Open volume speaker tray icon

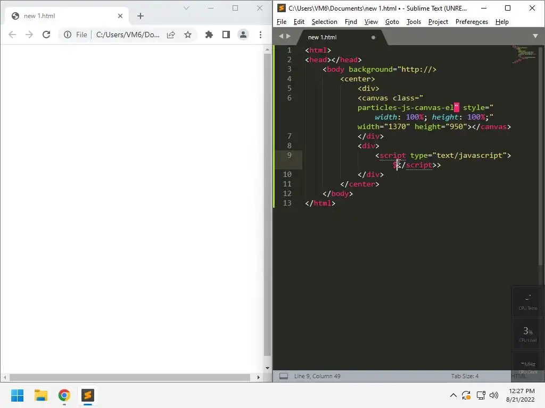pos(493,395)
